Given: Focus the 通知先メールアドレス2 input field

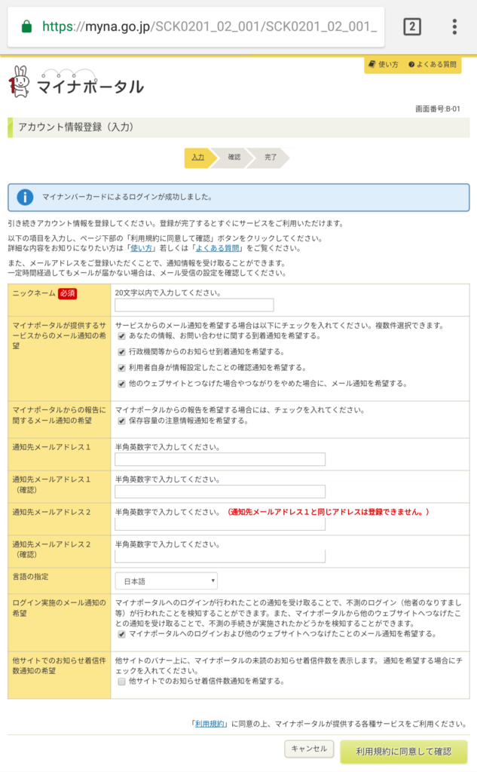Looking at the screenshot, I should (x=220, y=525).
